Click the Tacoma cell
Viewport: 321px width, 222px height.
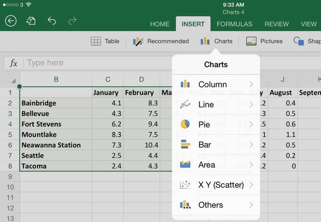click(56, 166)
